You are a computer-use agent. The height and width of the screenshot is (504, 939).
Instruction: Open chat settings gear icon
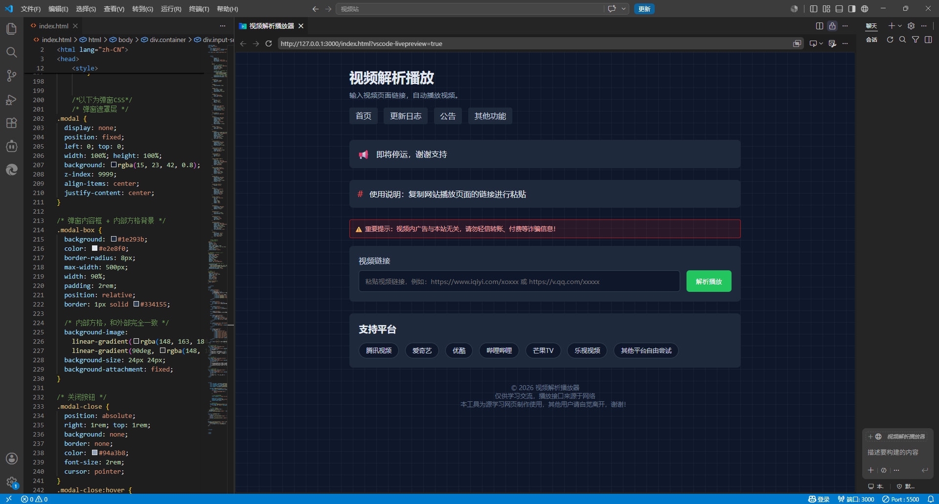[911, 26]
